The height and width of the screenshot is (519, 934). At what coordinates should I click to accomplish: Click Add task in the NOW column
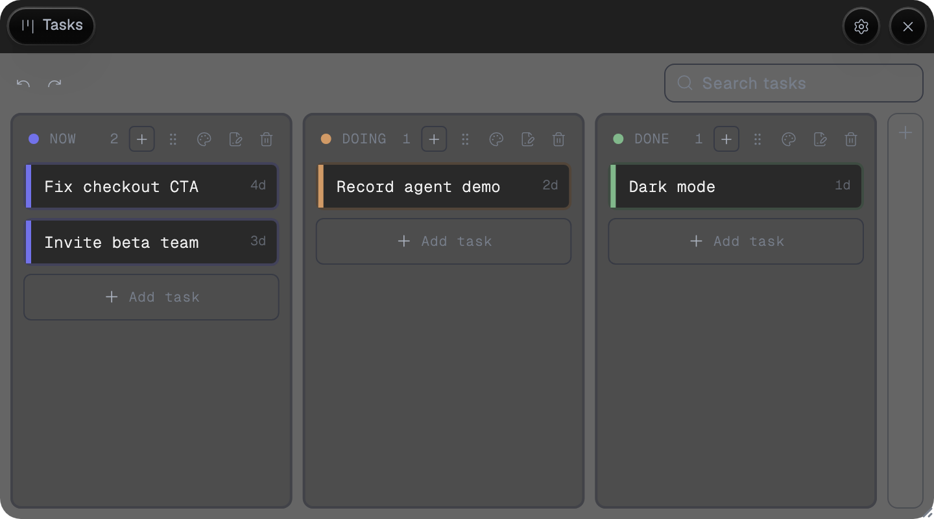[152, 297]
